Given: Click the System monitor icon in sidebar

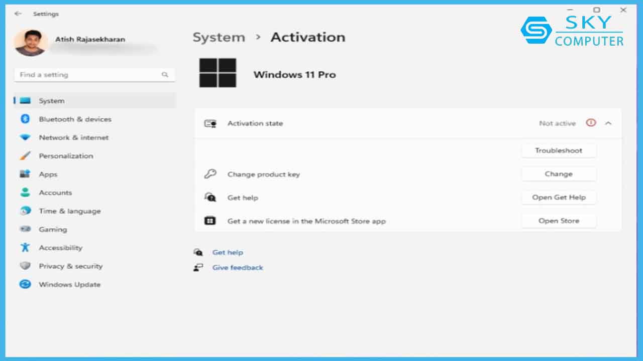Looking at the screenshot, I should click(x=25, y=101).
